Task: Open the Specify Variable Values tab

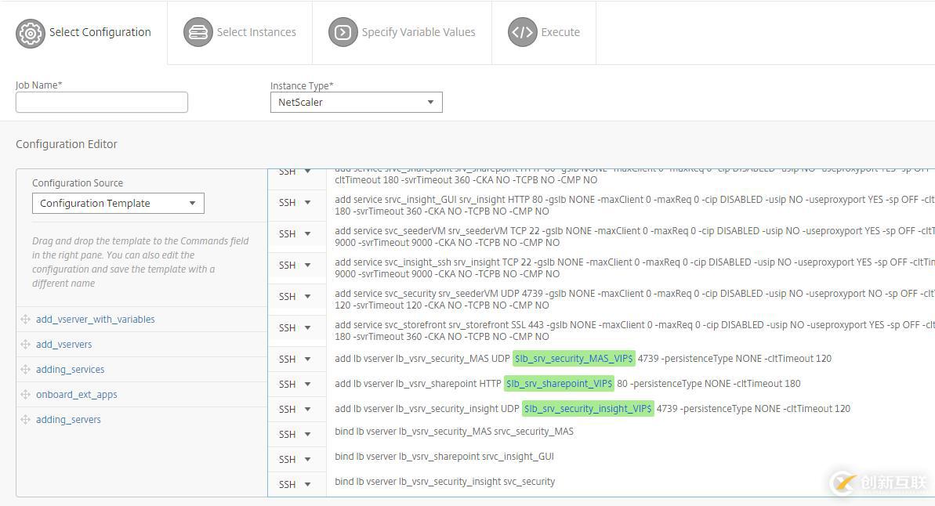Action: coord(402,33)
